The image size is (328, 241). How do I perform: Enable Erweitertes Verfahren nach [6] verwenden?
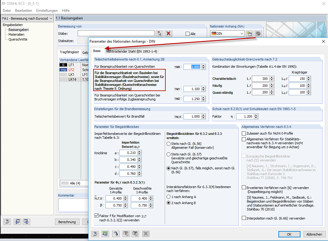pyautogui.click(x=244, y=187)
